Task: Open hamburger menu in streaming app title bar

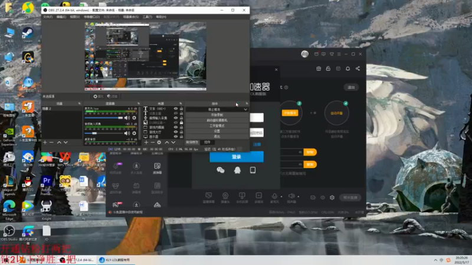Action: pos(339,54)
